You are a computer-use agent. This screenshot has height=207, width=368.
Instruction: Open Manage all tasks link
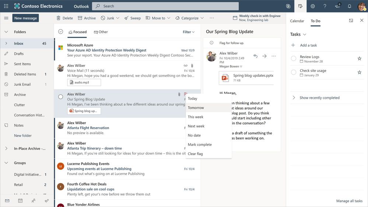(x=349, y=201)
